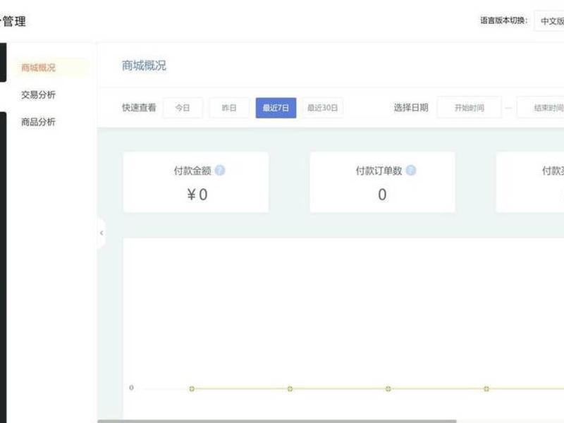Image resolution: width=564 pixels, height=423 pixels.
Task: Click the 选择日期 label
Action: [411, 108]
